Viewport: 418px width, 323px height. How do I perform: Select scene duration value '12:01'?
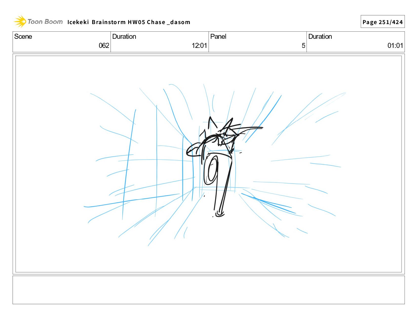pyautogui.click(x=199, y=46)
